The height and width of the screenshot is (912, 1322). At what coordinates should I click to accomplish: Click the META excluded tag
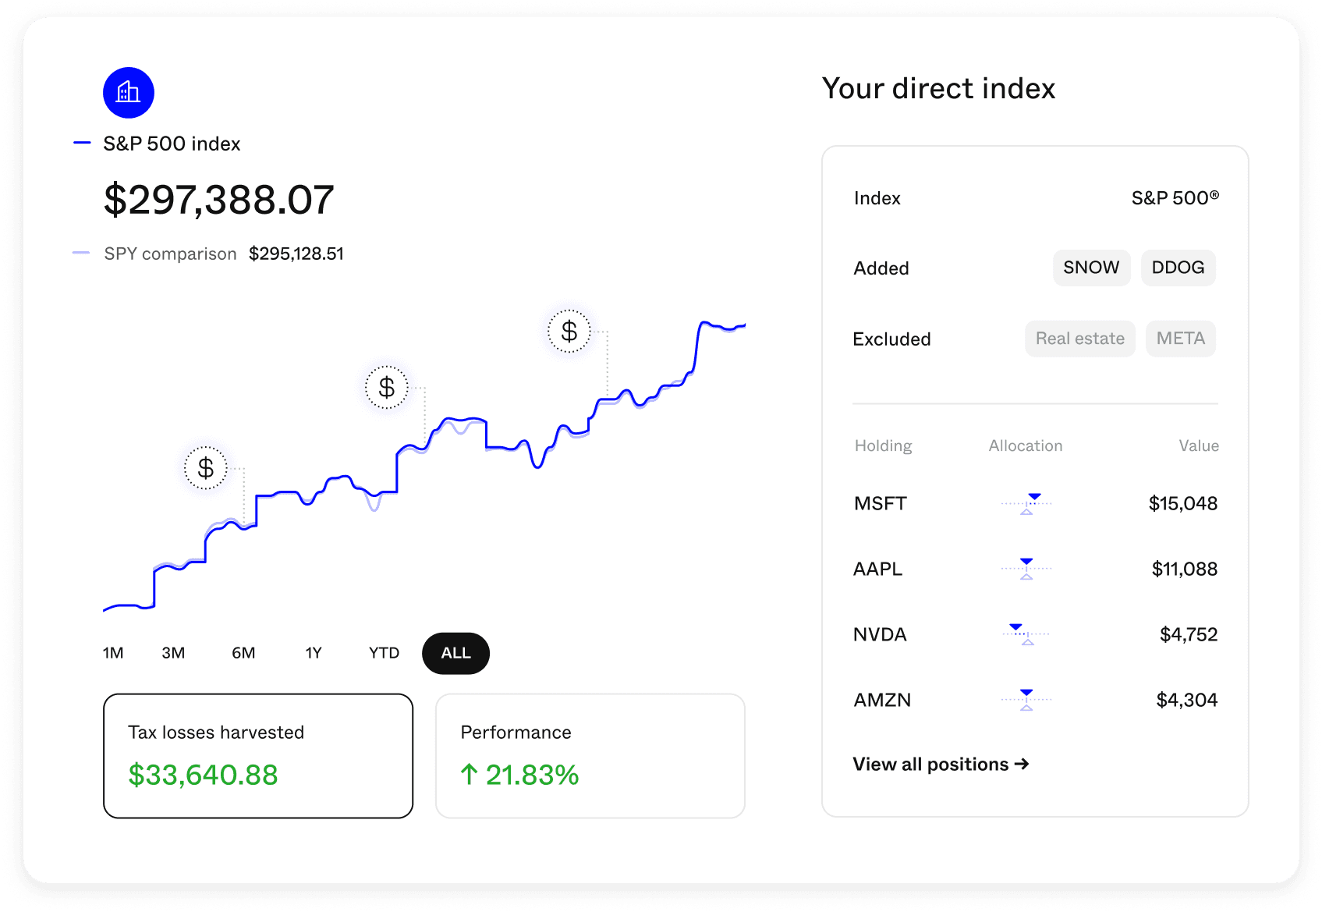point(1180,339)
